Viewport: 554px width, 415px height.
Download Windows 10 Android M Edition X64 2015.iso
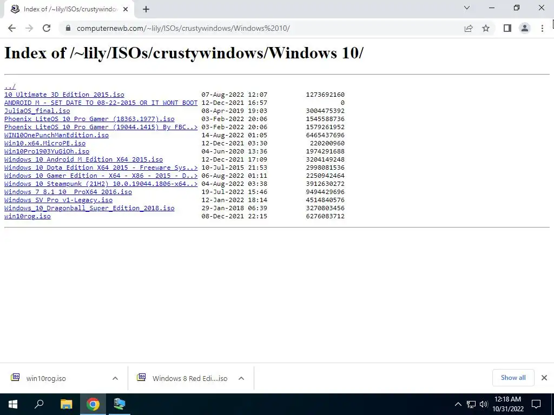coord(83,159)
